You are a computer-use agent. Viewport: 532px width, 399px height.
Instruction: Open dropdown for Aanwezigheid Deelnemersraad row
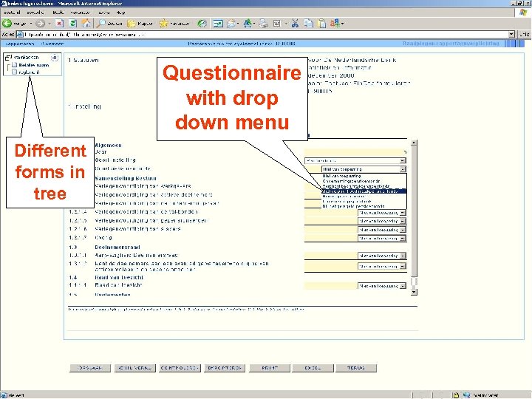pyautogui.click(x=382, y=256)
